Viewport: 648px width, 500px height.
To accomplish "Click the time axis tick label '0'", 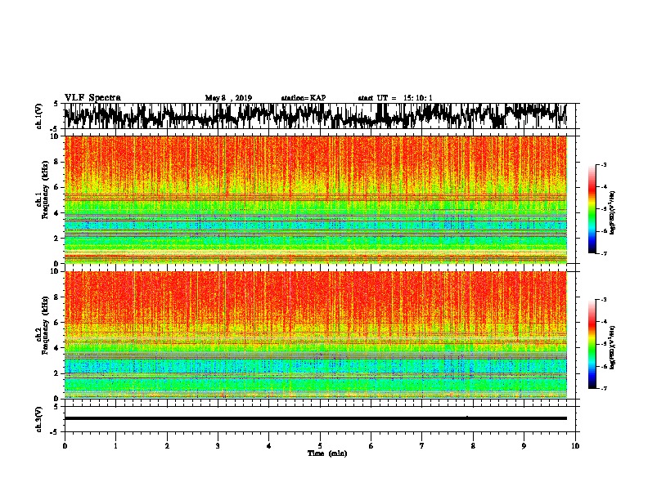I will (65, 445).
